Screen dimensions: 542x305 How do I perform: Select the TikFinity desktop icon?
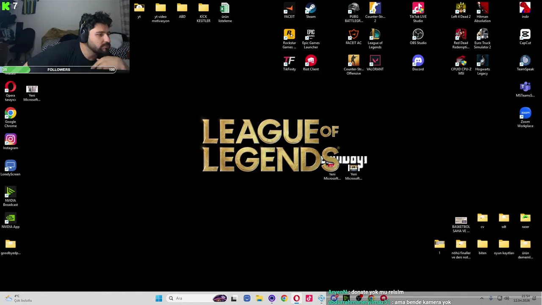pyautogui.click(x=289, y=64)
